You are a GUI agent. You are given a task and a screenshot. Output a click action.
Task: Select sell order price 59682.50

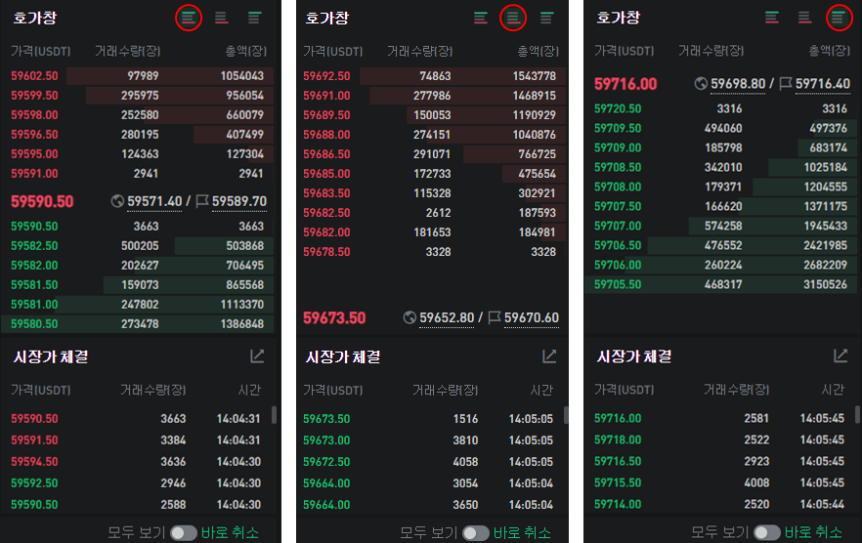click(326, 213)
